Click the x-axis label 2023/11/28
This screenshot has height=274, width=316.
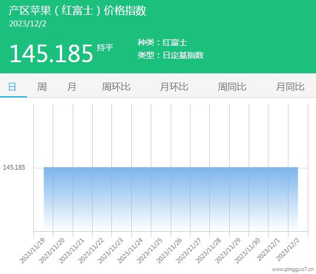pyautogui.click(x=208, y=251)
